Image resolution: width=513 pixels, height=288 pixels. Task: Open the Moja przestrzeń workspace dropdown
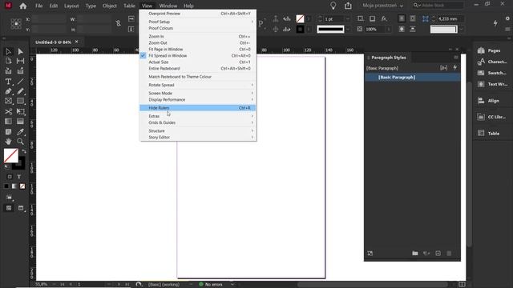pos(383,6)
